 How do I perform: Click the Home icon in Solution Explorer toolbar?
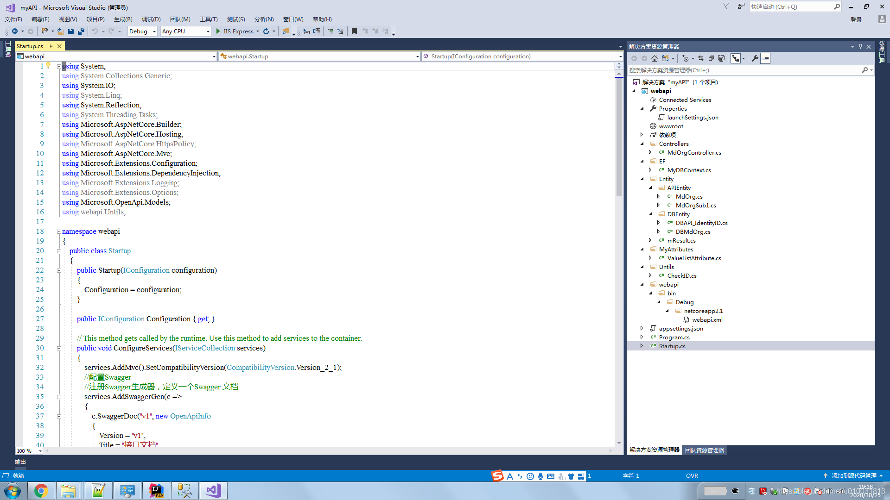click(x=655, y=58)
